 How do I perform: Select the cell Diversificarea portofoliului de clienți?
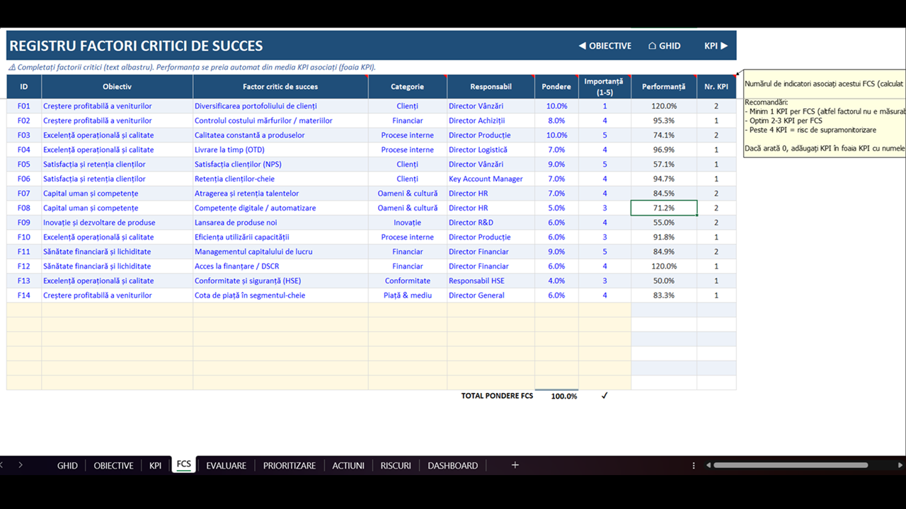(280, 106)
